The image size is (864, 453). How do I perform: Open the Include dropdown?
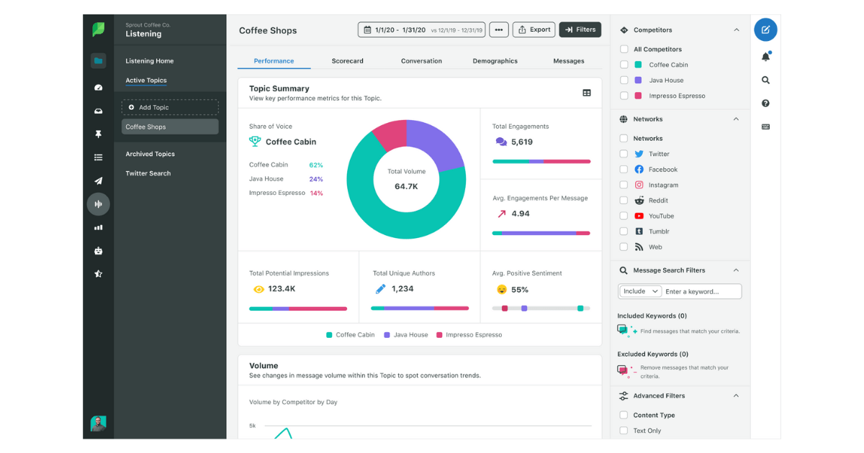pyautogui.click(x=640, y=291)
